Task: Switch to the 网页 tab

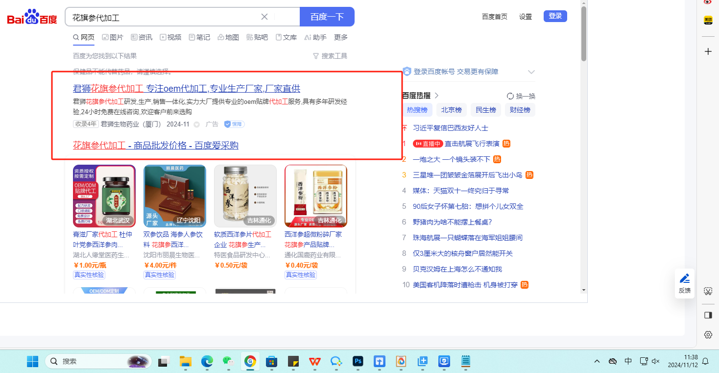Action: pos(84,37)
